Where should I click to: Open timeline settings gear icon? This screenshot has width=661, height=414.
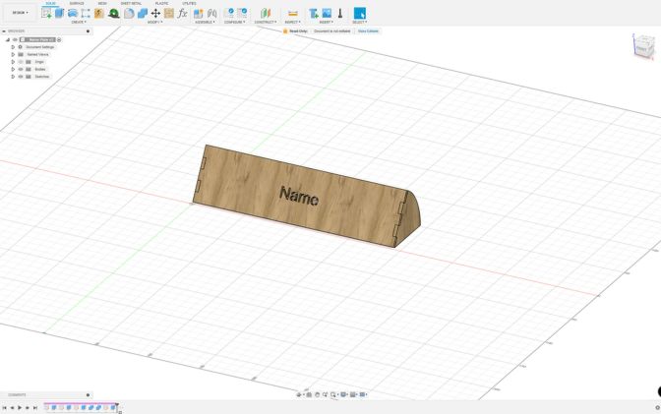pos(657,408)
